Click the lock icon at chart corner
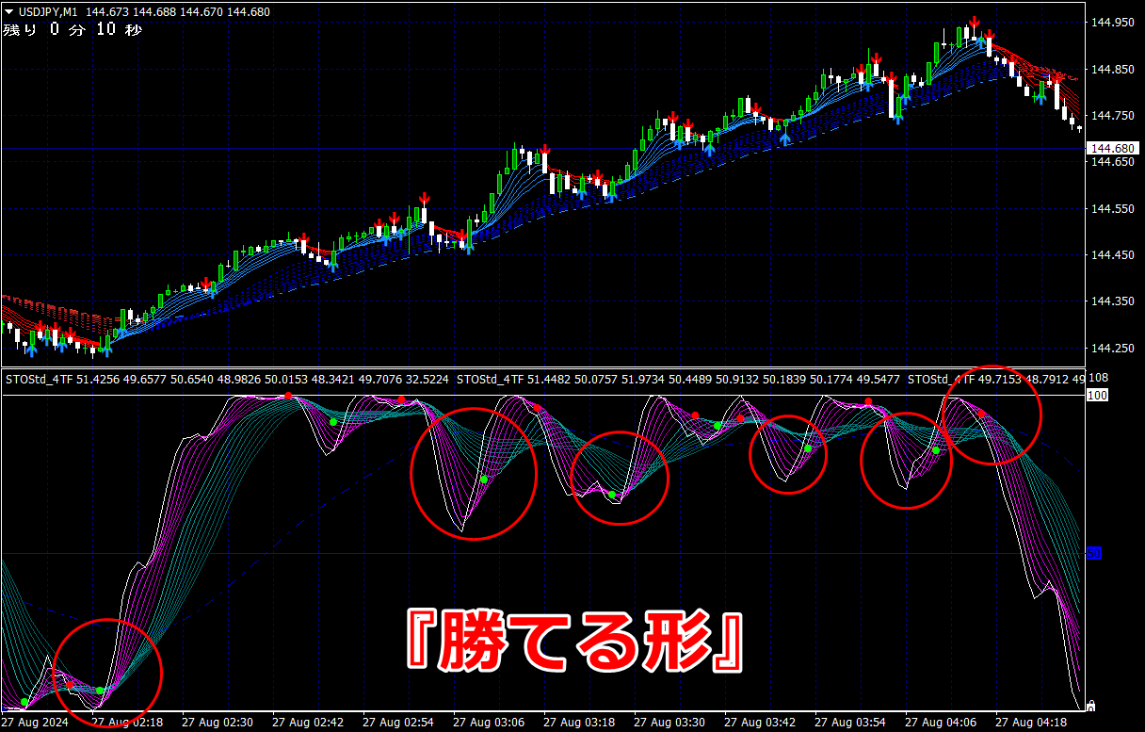This screenshot has width=1145, height=732. [x=1090, y=705]
